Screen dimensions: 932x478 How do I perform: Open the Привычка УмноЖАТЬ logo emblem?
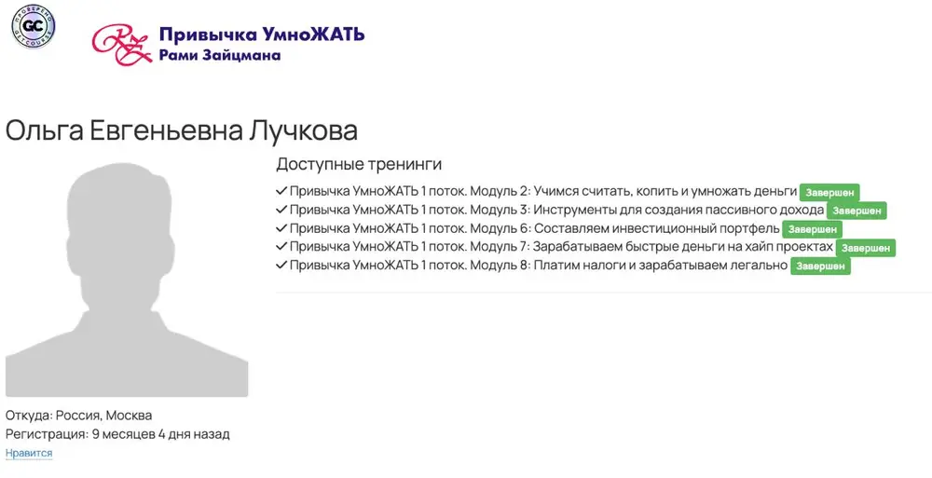[x=122, y=44]
